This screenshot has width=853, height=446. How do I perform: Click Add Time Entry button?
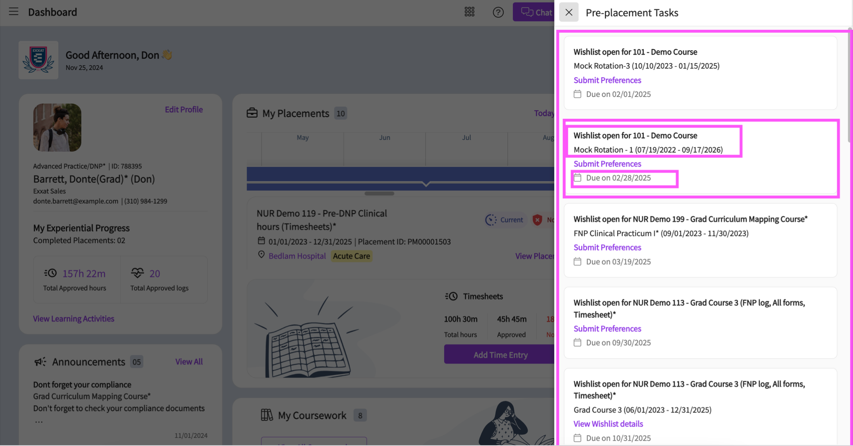[500, 355]
